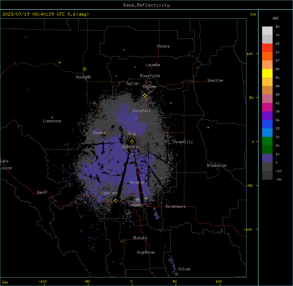
Task: Select the HighRiver label
Action: point(146,252)
